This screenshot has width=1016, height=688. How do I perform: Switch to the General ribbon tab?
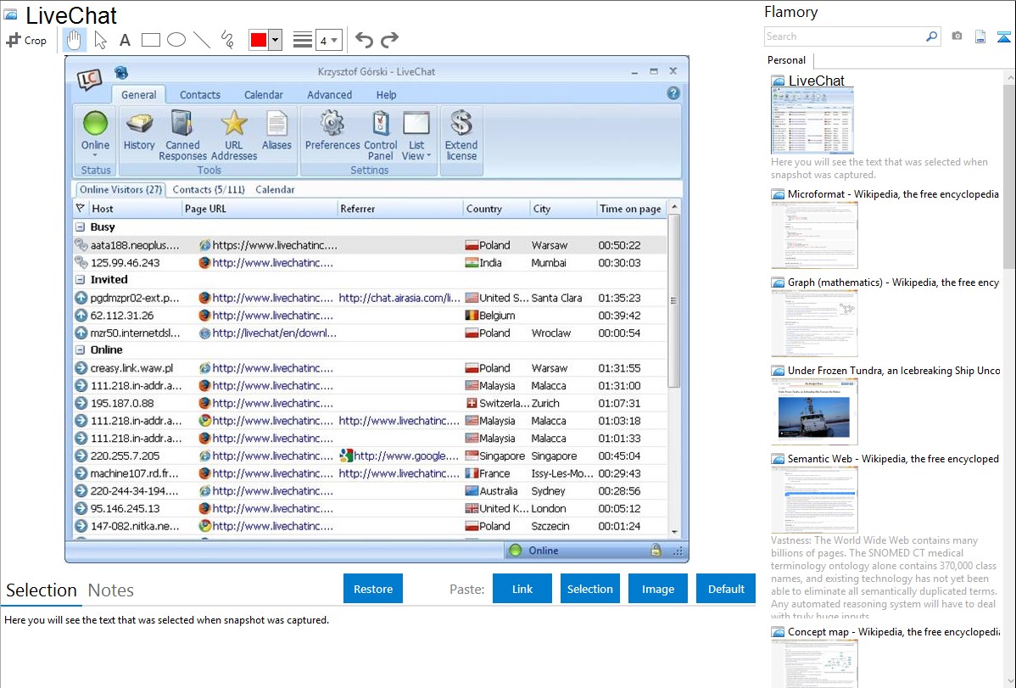point(139,95)
